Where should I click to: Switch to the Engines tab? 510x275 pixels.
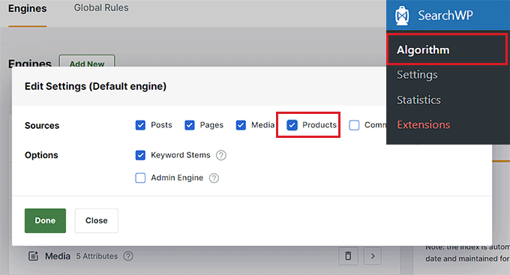tap(28, 9)
